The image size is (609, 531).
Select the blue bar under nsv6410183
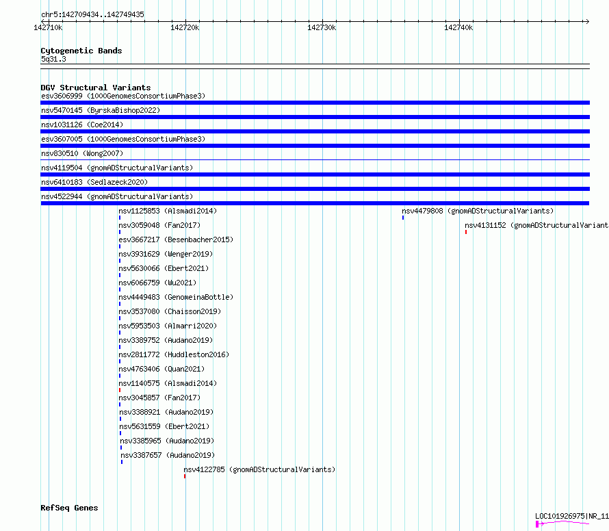tap(315, 189)
